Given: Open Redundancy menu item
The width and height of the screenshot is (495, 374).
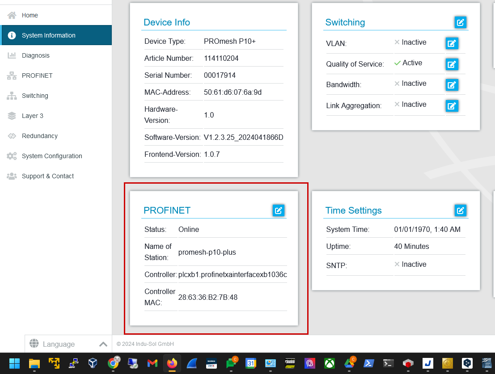Looking at the screenshot, I should tap(56, 136).
